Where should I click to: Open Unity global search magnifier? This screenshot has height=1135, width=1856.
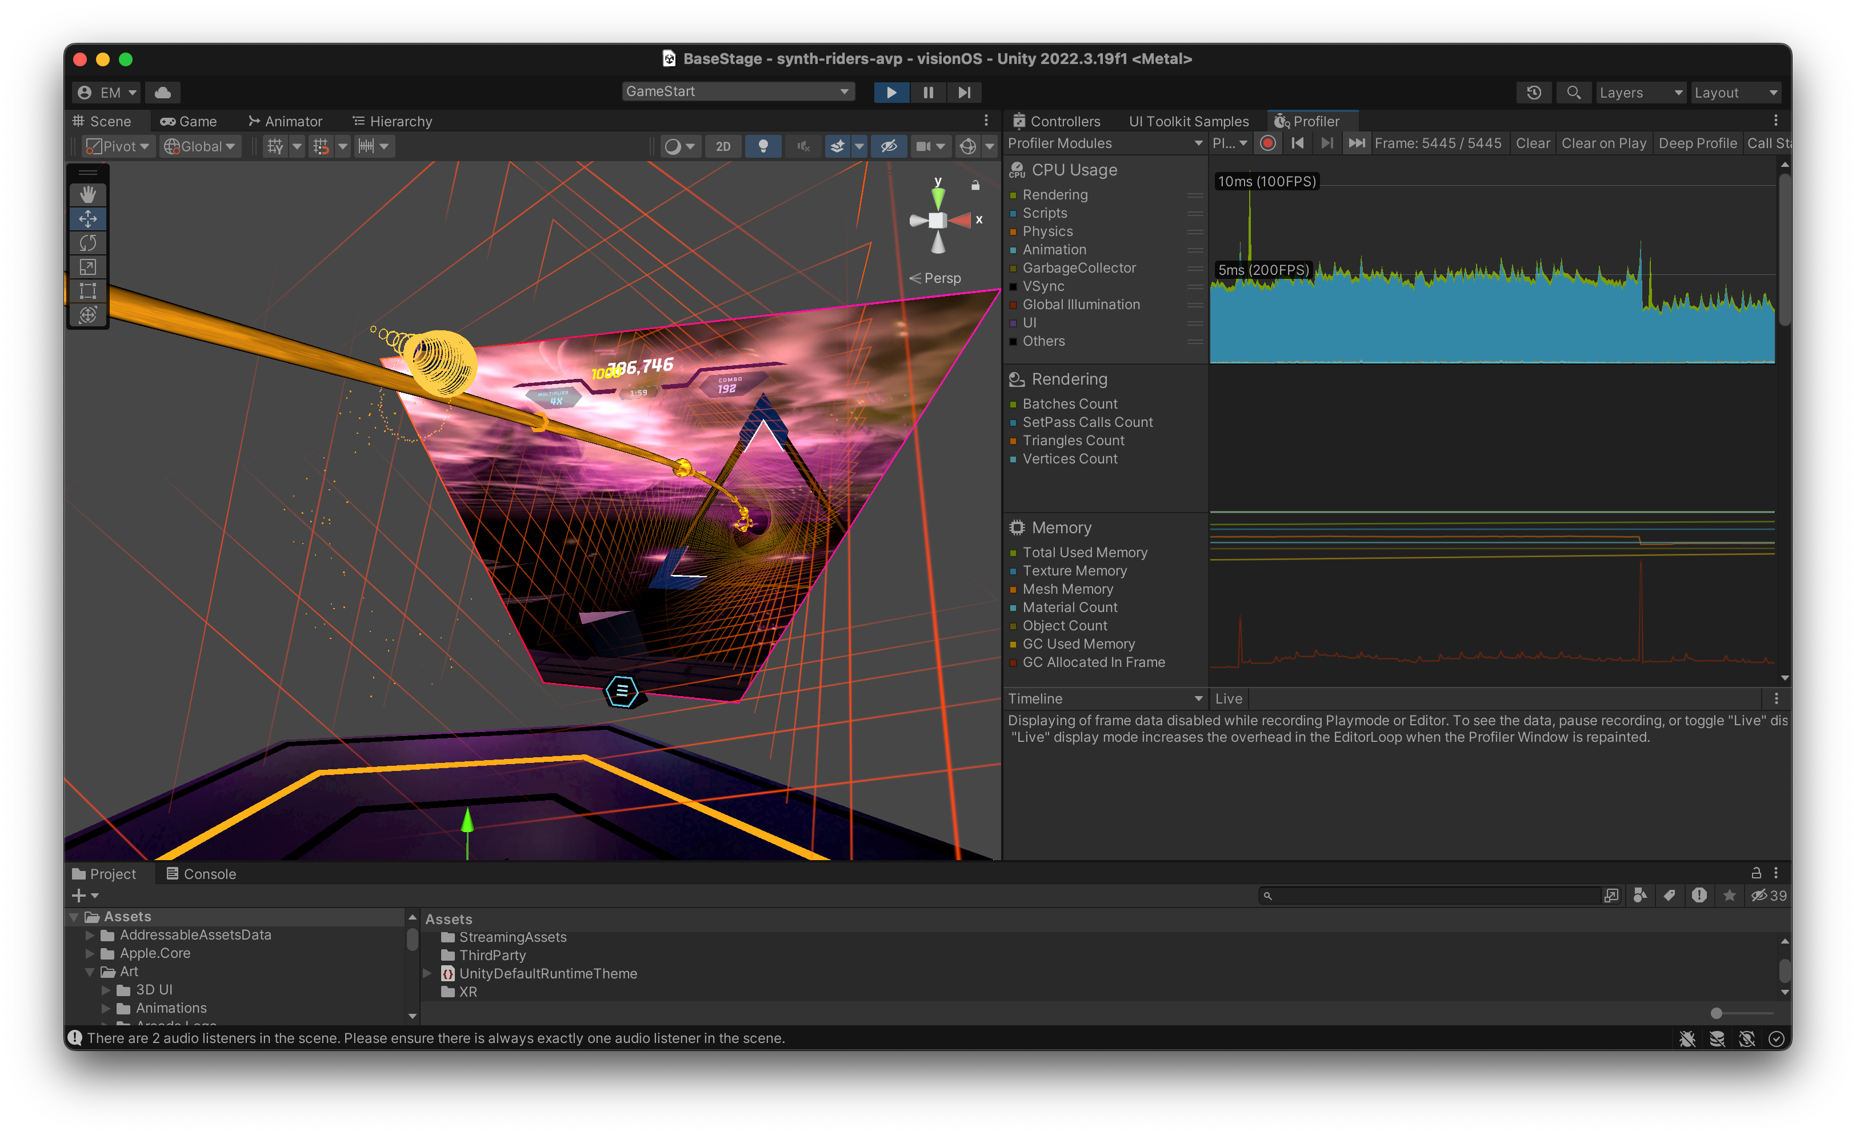coord(1574,92)
